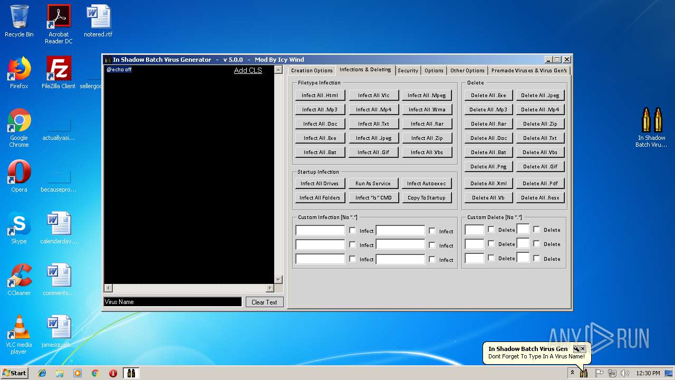Click first left Custom Delete text field
The image size is (675, 380).
(475, 230)
